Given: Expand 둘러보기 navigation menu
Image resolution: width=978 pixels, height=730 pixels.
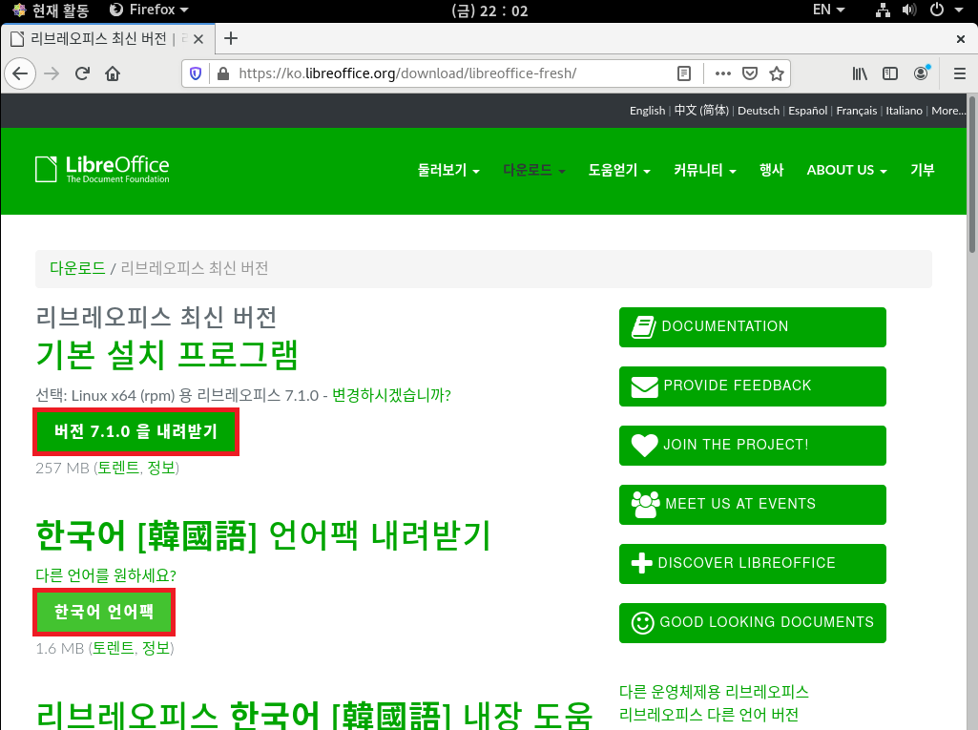Looking at the screenshot, I should click(448, 170).
